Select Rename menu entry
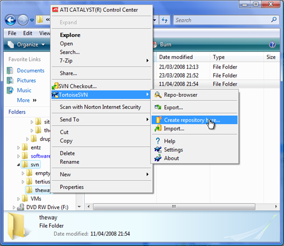This screenshot has height=246, width=284. 70,162
